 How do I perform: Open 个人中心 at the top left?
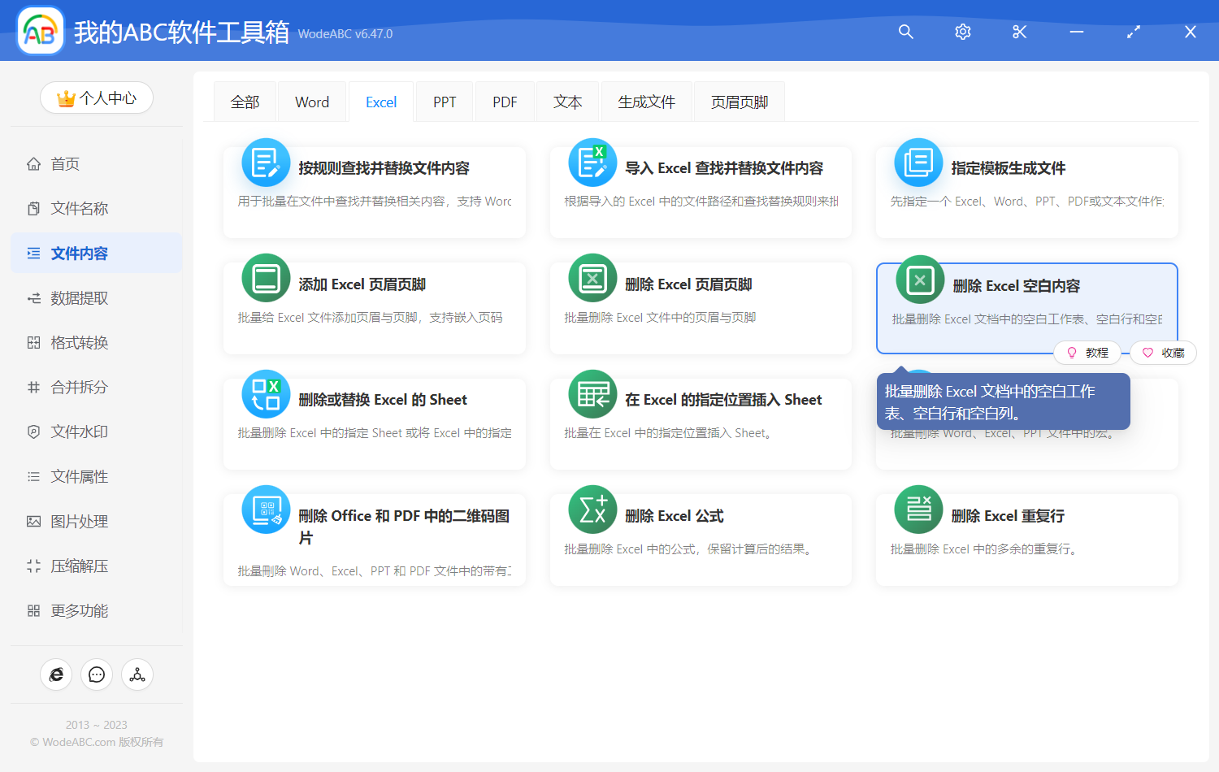97,97
